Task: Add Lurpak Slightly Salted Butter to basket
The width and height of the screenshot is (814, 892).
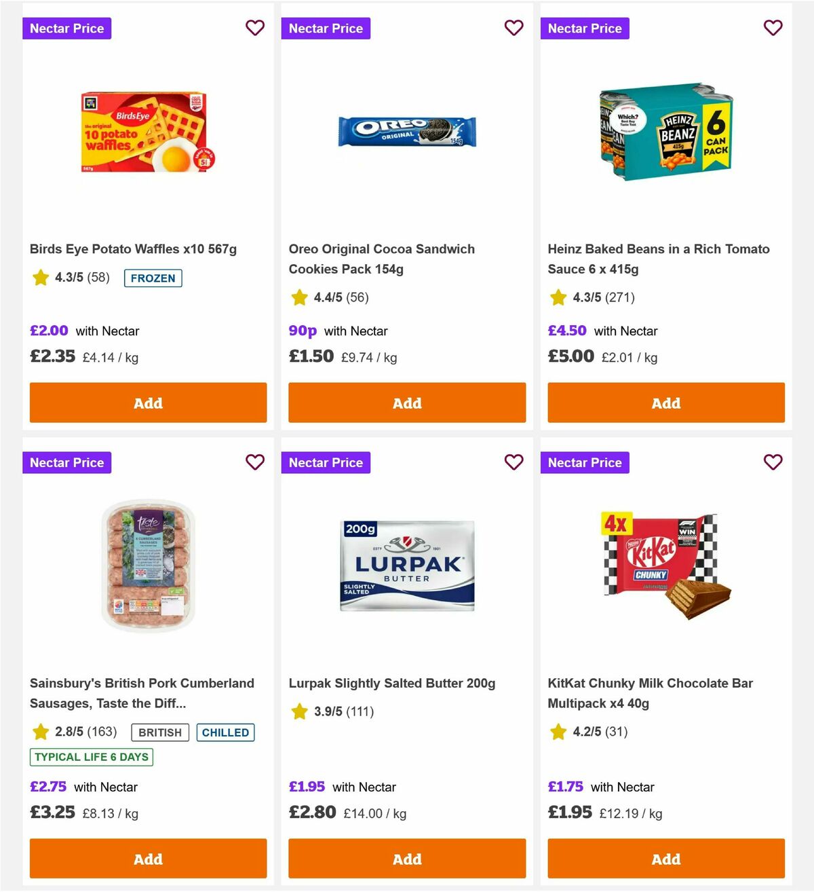Action: (x=406, y=859)
